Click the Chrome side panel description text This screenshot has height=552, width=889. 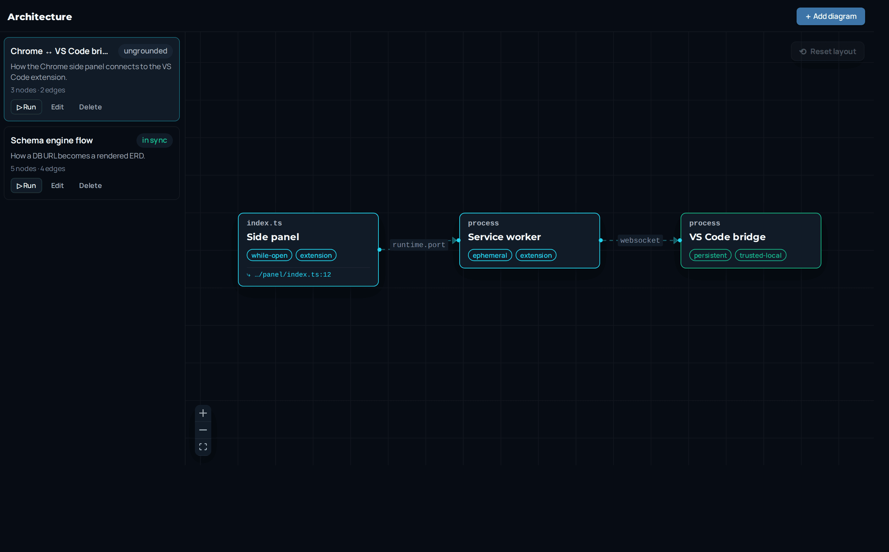tap(91, 72)
